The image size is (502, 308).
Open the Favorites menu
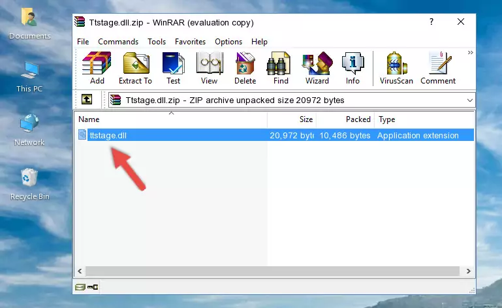(190, 42)
